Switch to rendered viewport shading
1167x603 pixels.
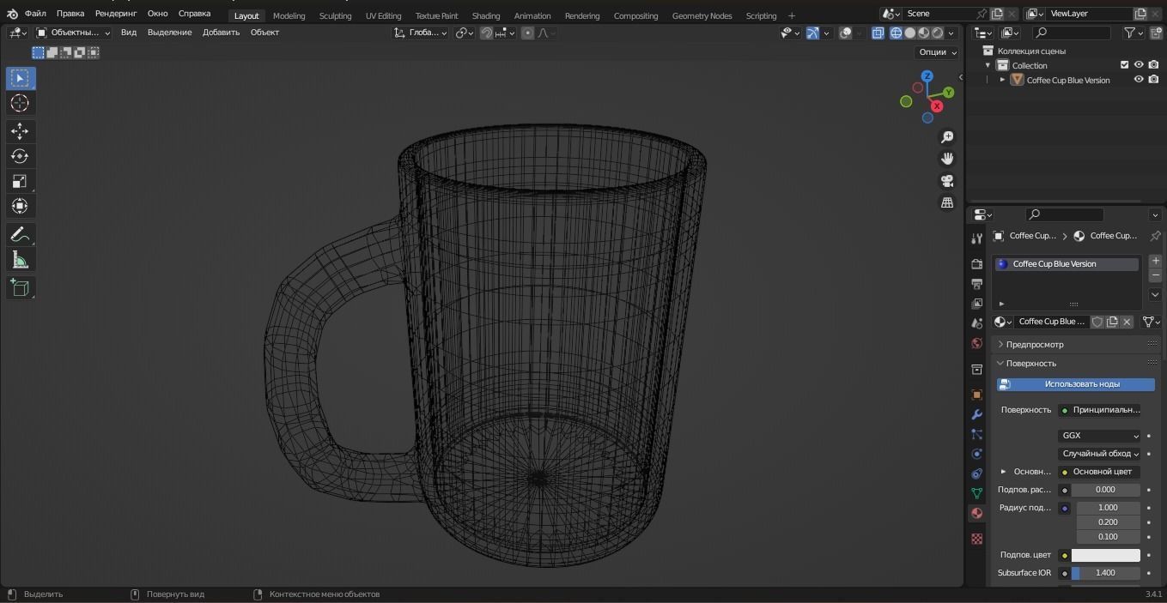938,33
